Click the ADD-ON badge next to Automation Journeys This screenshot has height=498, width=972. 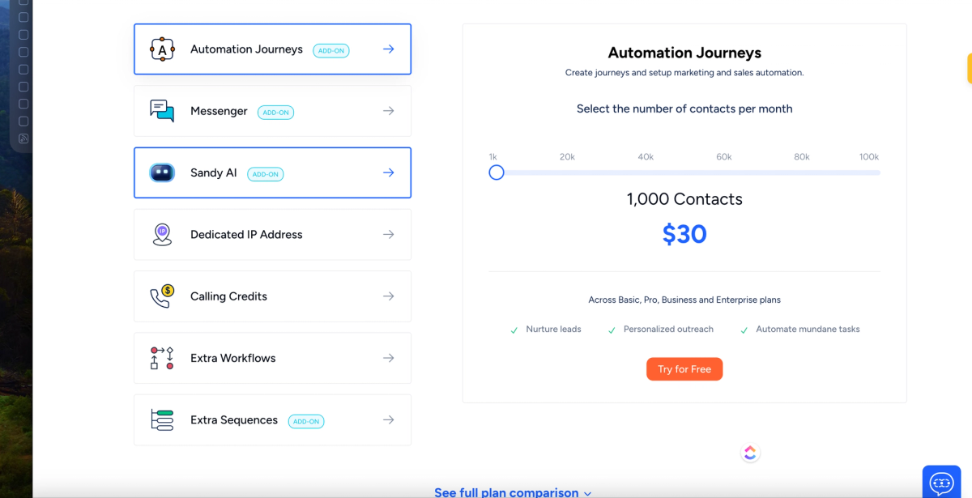(x=330, y=50)
